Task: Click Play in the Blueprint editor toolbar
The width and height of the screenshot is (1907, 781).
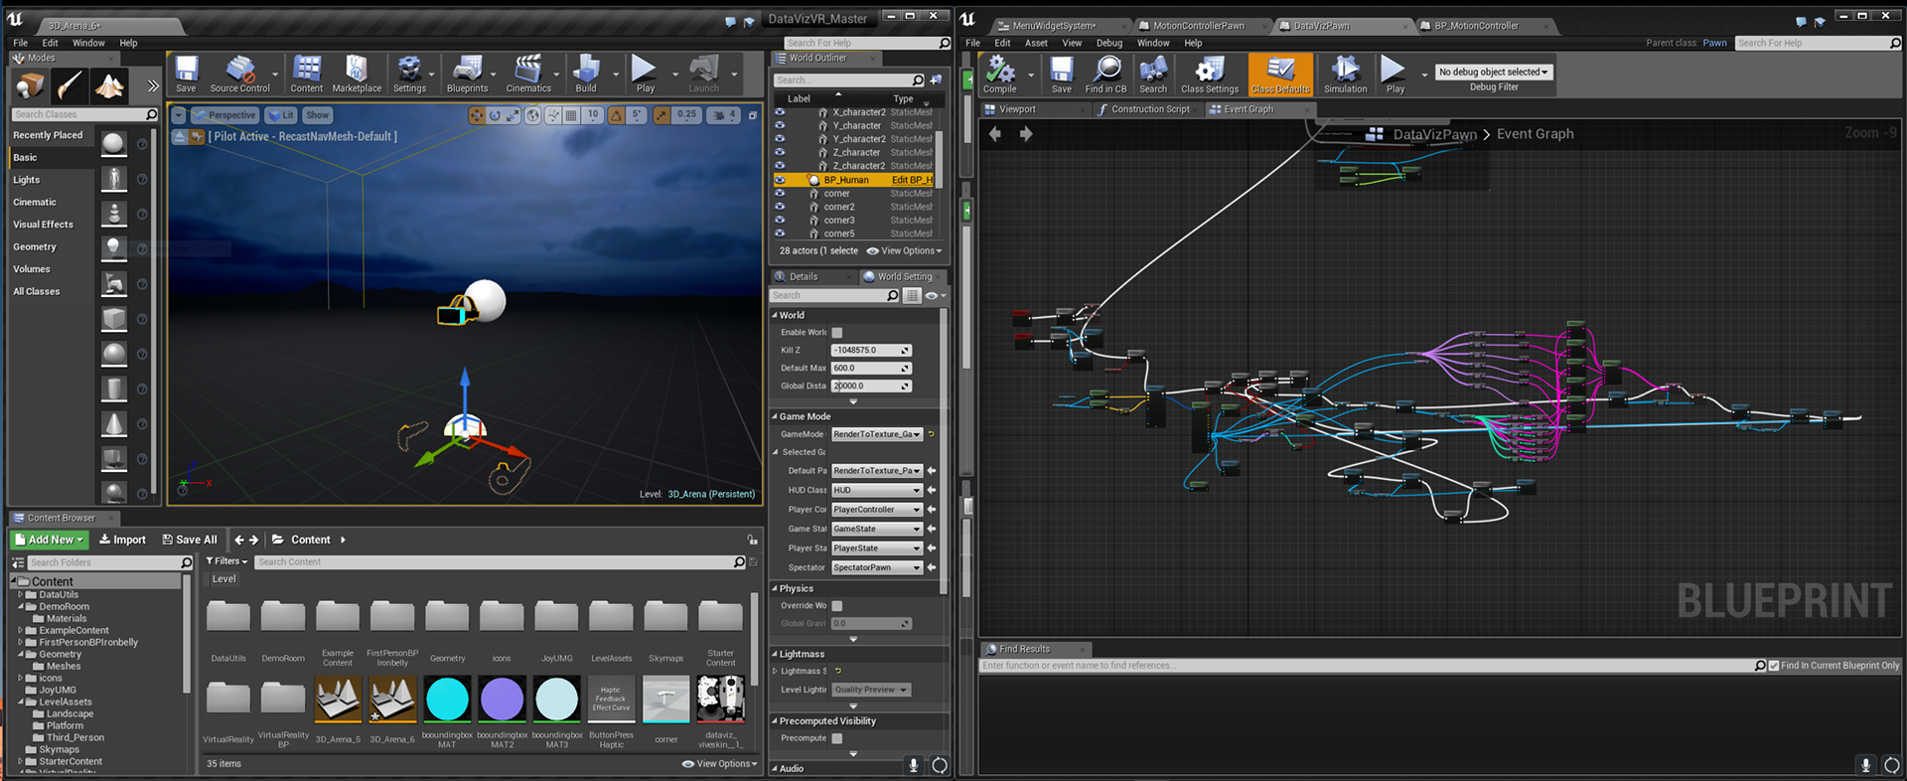Action: 1394,75
